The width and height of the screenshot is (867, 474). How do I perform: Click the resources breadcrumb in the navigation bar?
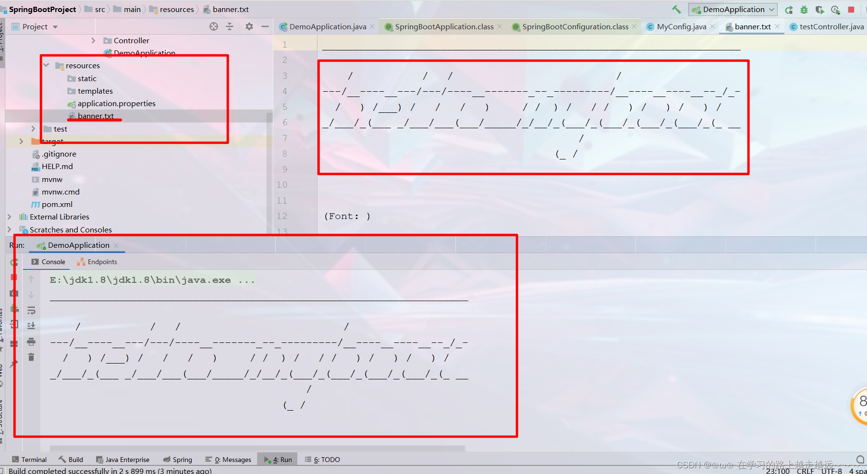click(172, 10)
